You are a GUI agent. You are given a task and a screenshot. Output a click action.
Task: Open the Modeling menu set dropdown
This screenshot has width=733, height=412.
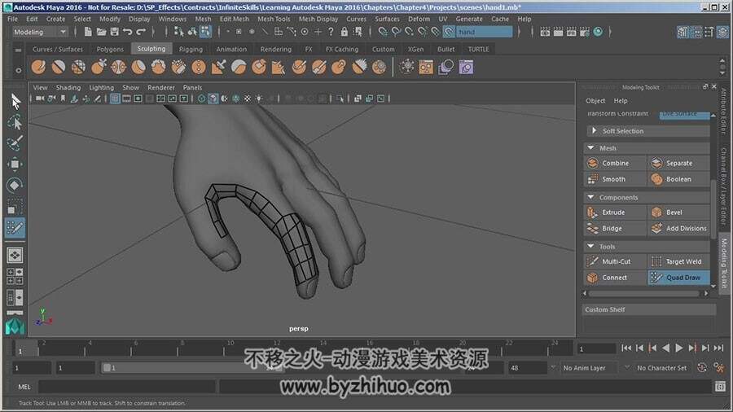point(40,32)
